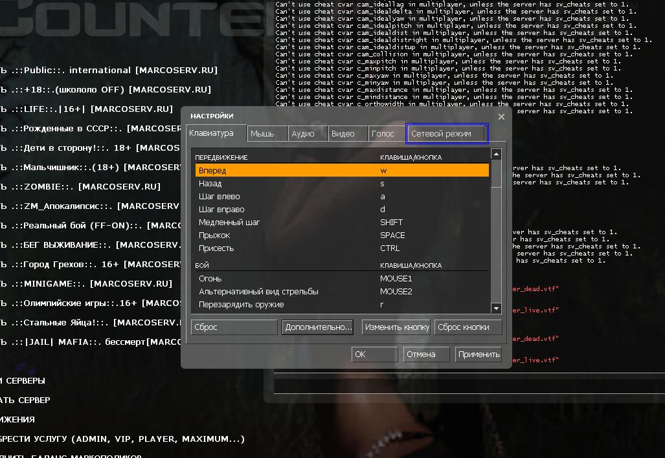Cancel changes with Отмена
The height and width of the screenshot is (458, 665).
(427, 354)
